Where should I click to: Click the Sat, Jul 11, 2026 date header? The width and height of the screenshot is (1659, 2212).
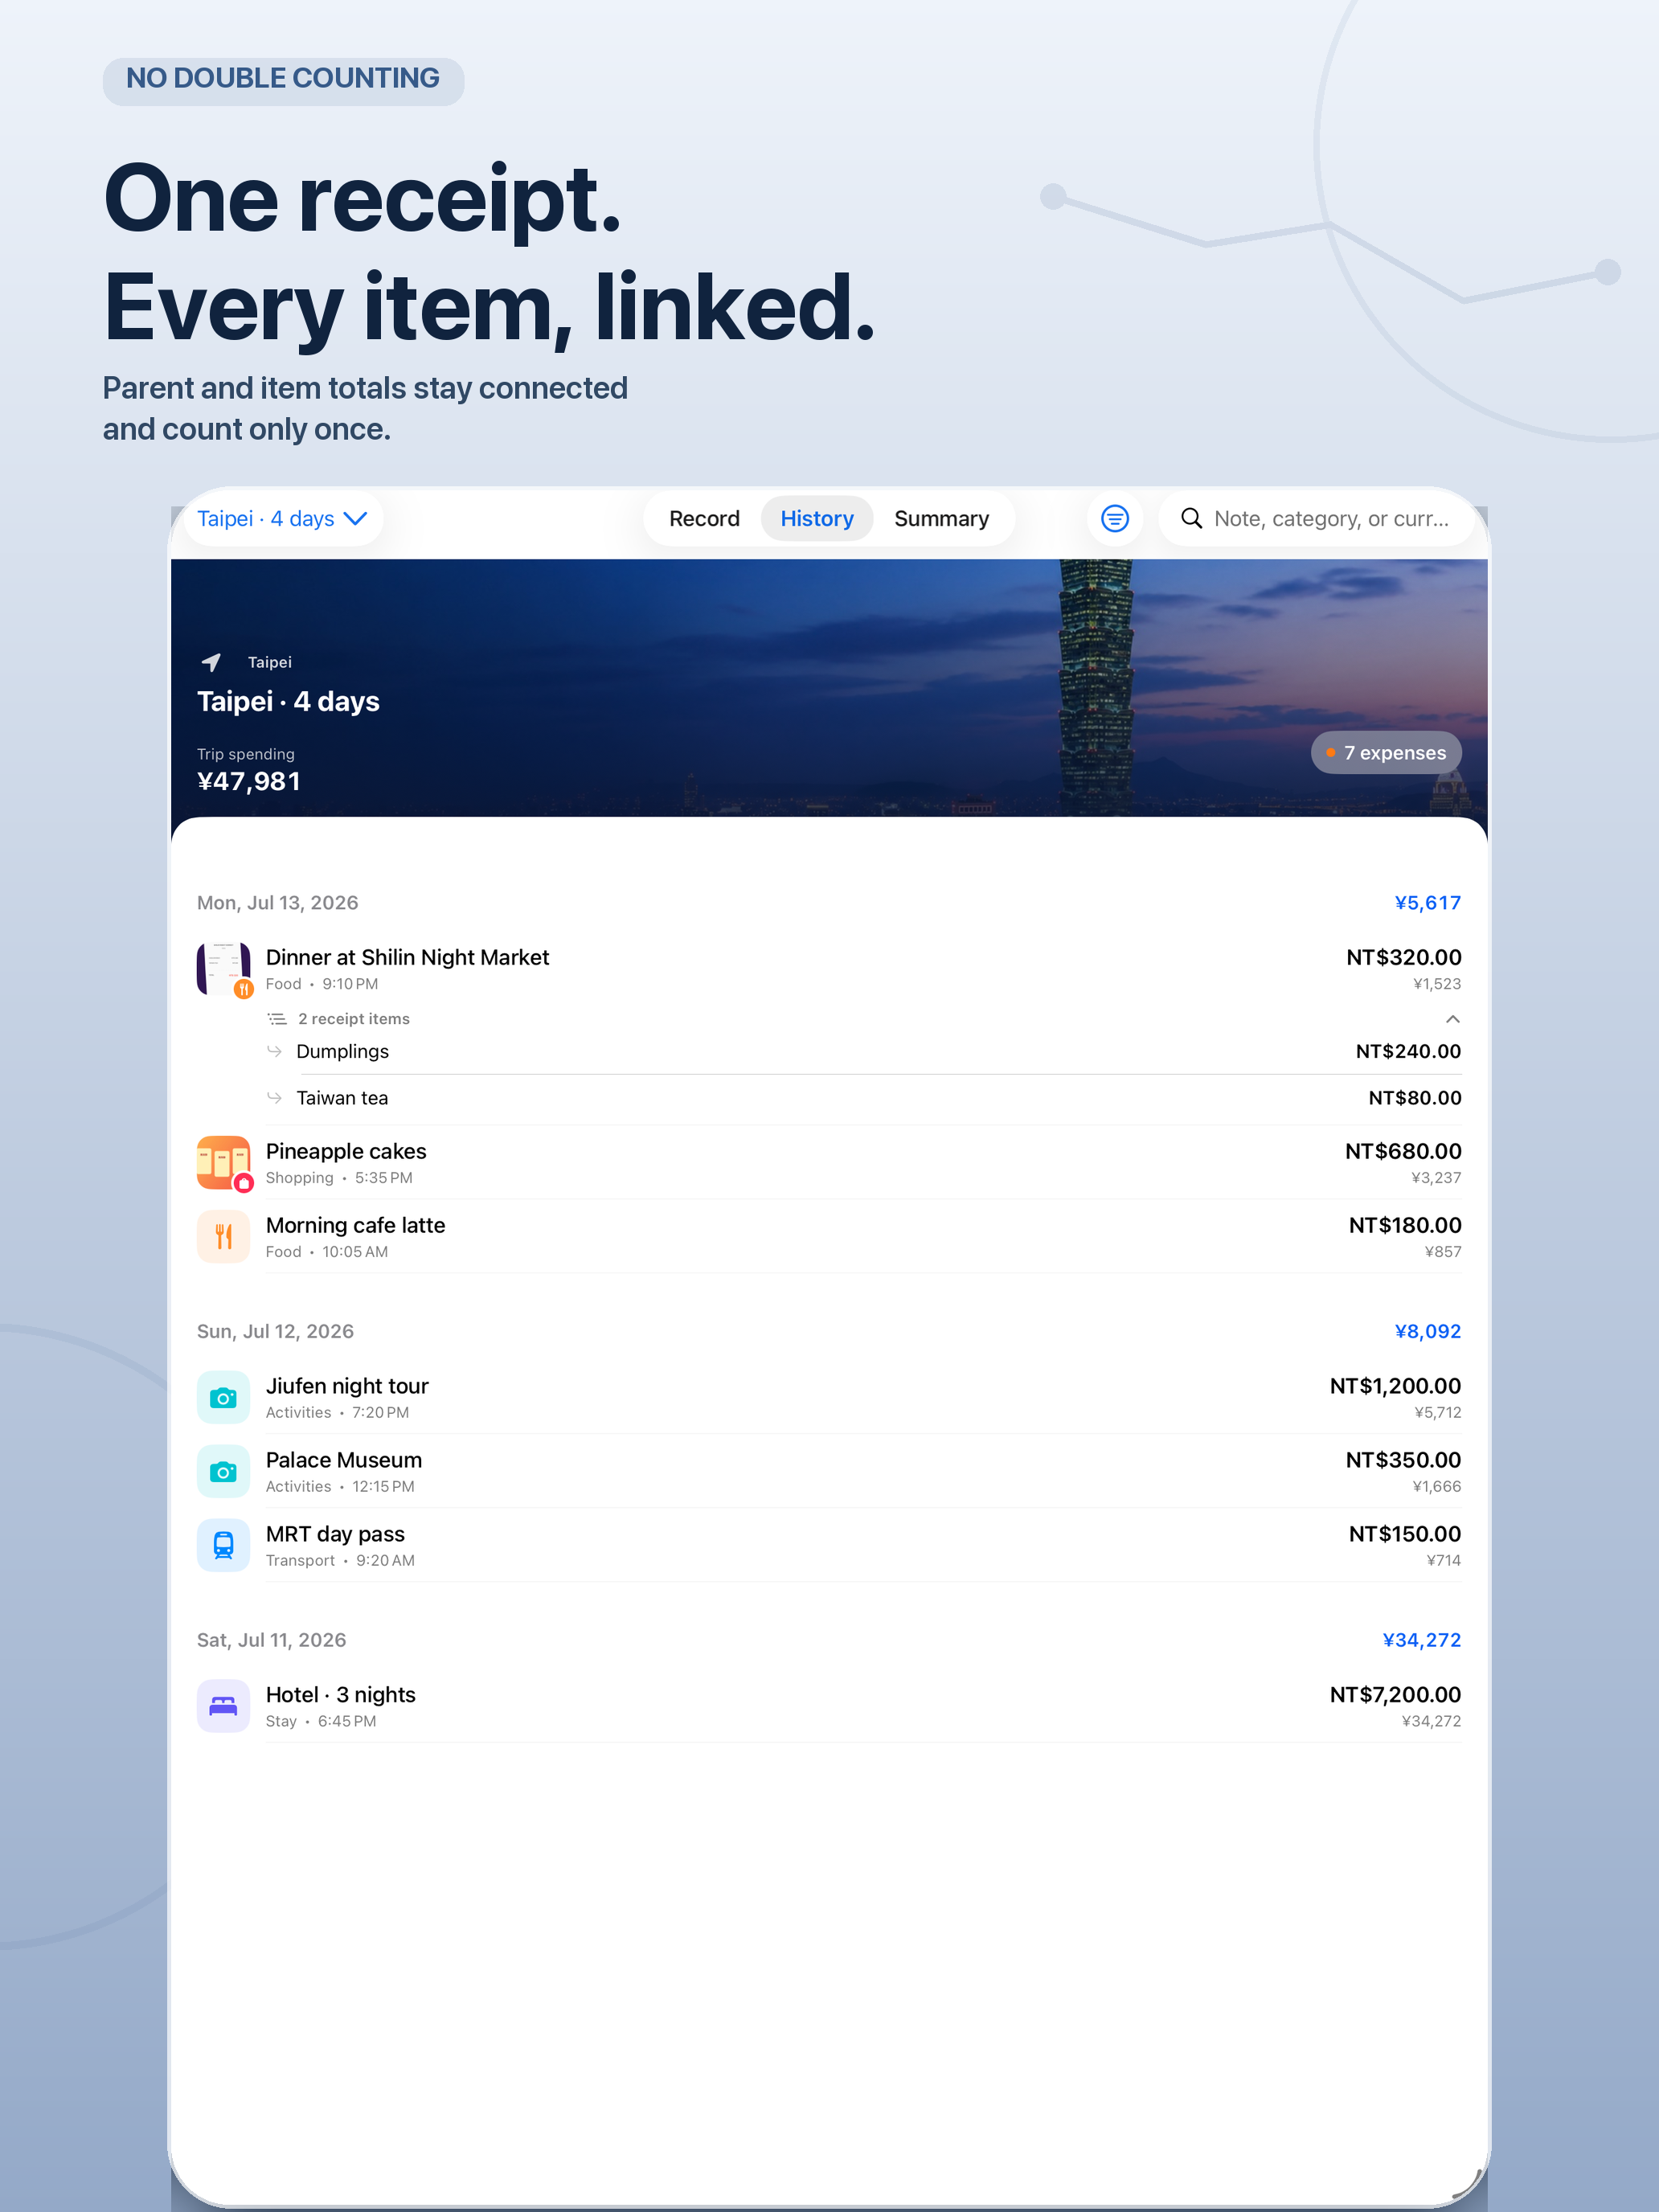point(271,1640)
